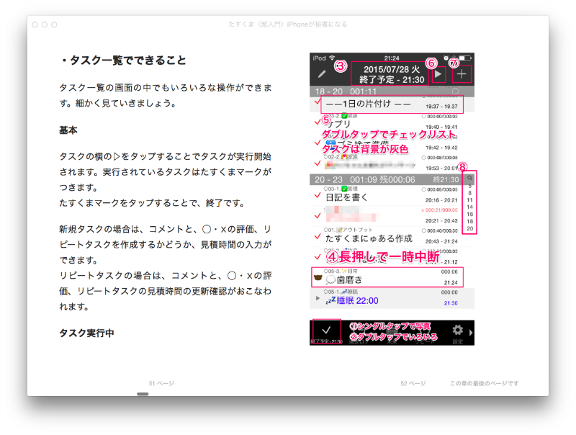Click the タスク実行中 subheading
The height and width of the screenshot is (435, 576).
click(x=86, y=333)
